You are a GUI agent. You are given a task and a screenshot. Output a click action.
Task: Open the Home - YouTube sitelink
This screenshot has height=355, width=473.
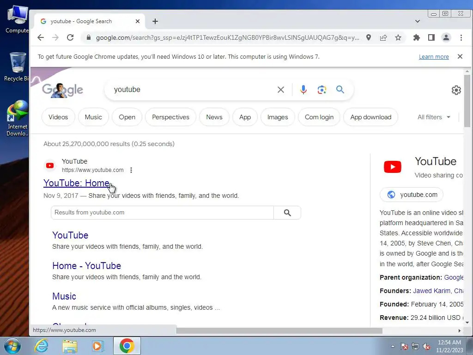coord(86,266)
